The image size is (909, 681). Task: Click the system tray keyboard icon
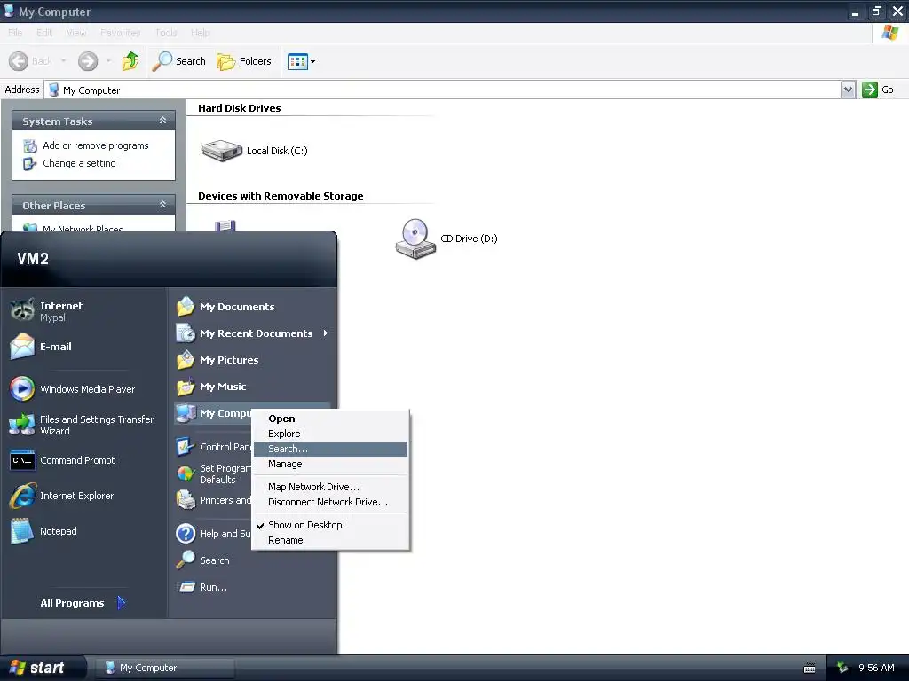click(x=810, y=669)
